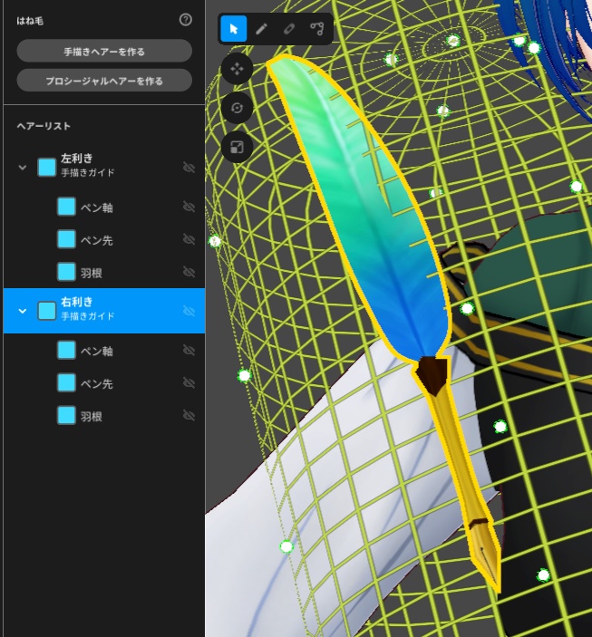Select the control point edit tool
592x637 pixels.
317,29
